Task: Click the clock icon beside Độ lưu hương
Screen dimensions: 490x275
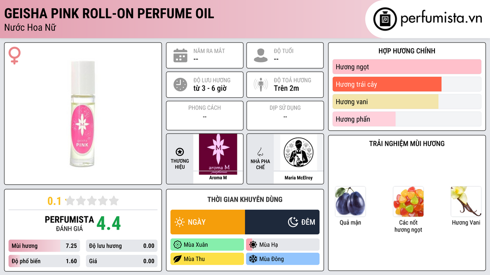Action: [180, 85]
